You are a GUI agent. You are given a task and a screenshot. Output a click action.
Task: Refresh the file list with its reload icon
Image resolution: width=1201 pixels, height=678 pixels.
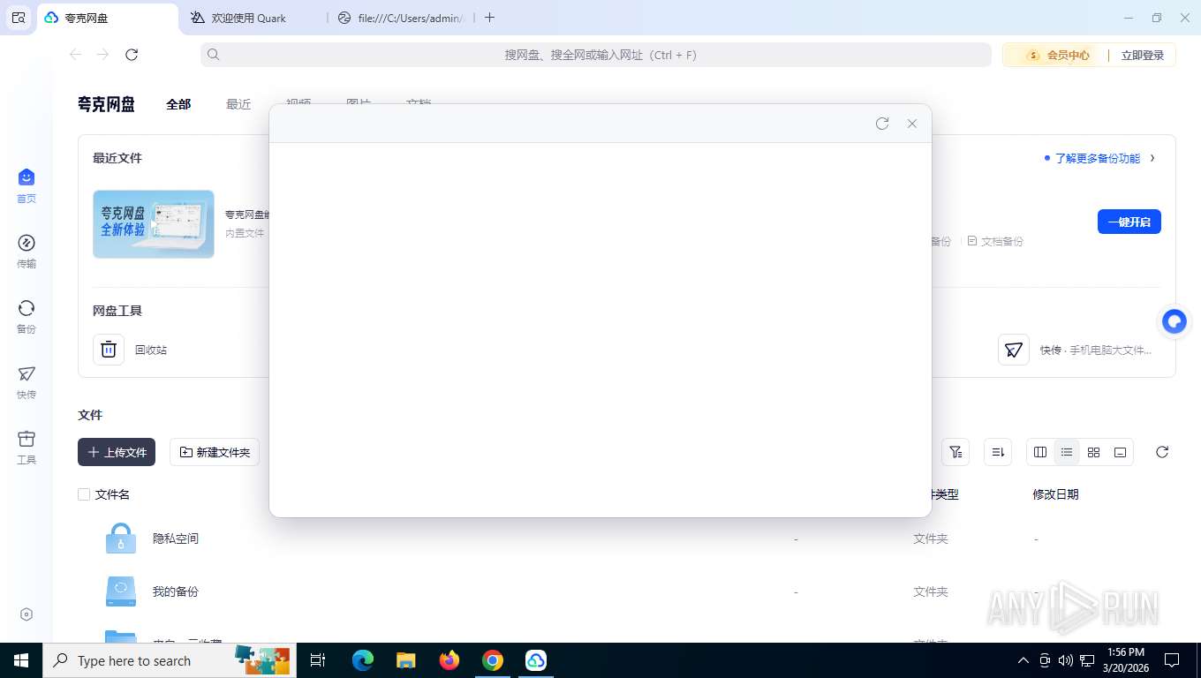point(1162,452)
